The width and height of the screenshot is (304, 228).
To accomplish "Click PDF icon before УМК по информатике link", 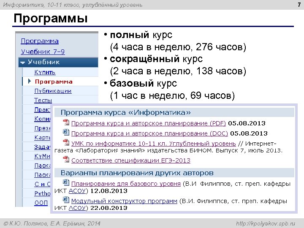I will [x=66, y=143].
